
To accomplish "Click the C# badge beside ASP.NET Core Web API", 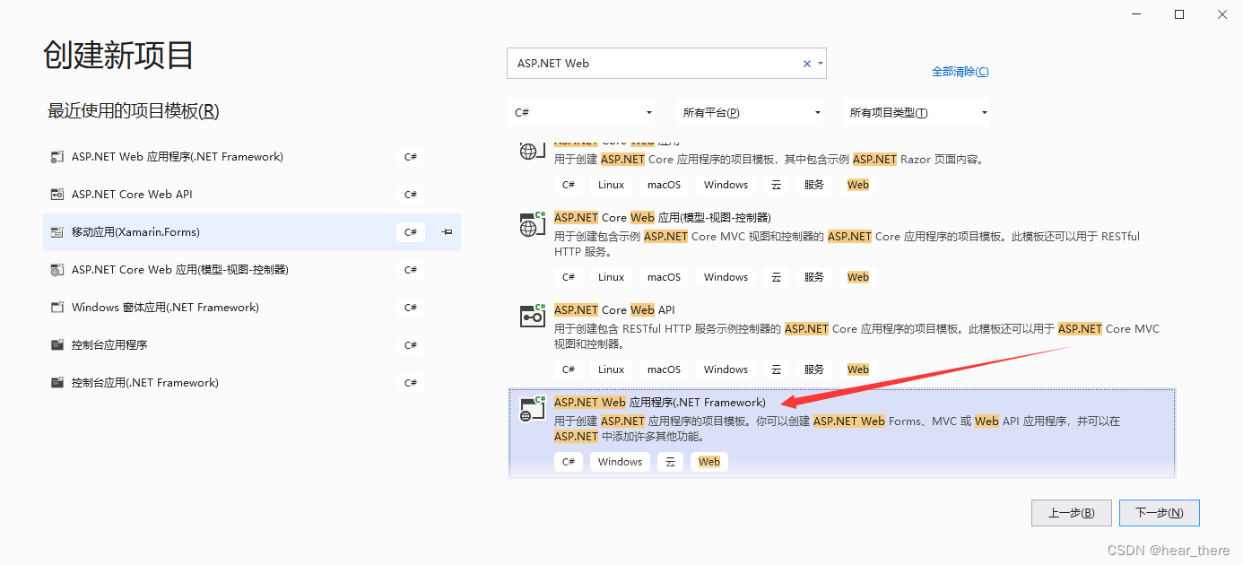I will point(411,195).
